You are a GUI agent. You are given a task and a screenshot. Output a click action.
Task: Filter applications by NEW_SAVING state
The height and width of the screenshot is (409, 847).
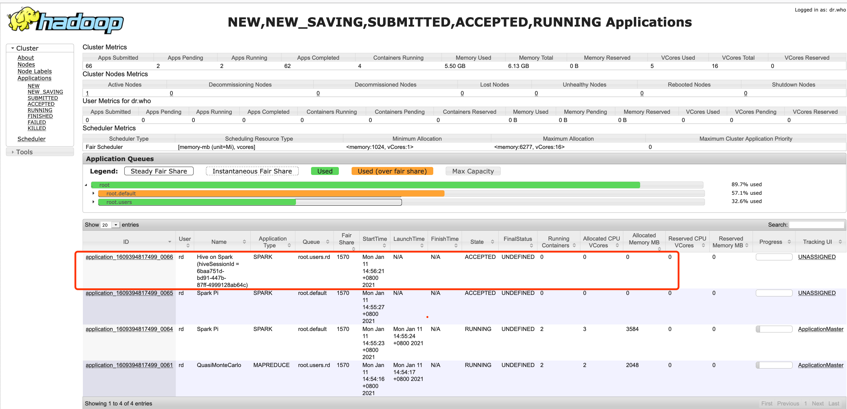[45, 92]
